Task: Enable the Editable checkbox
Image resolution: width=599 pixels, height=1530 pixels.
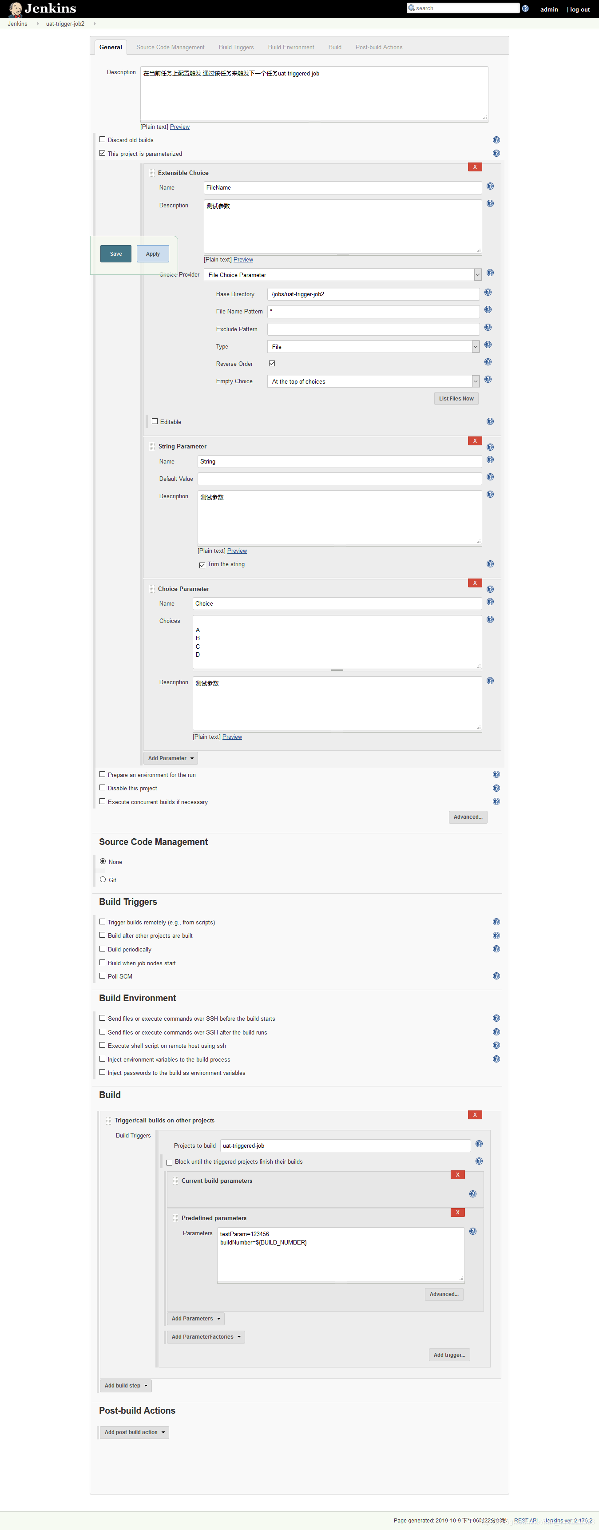Action: (x=155, y=421)
